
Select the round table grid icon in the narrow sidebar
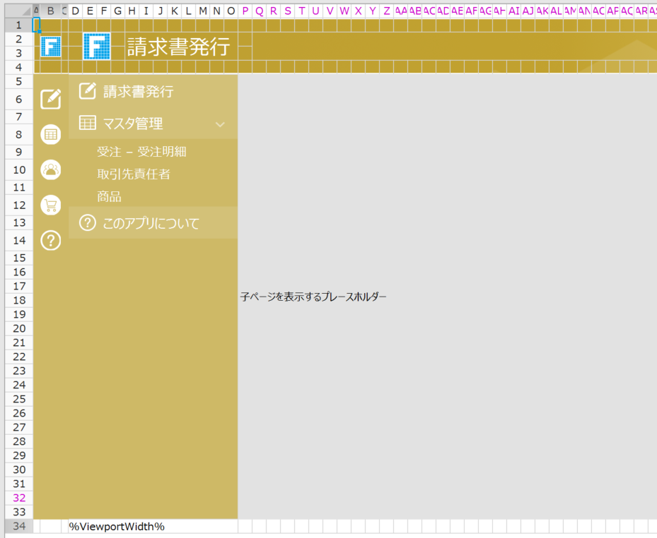pyautogui.click(x=51, y=134)
